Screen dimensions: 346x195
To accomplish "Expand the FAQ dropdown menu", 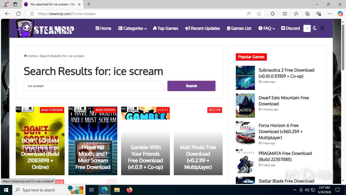I will point(267,28).
